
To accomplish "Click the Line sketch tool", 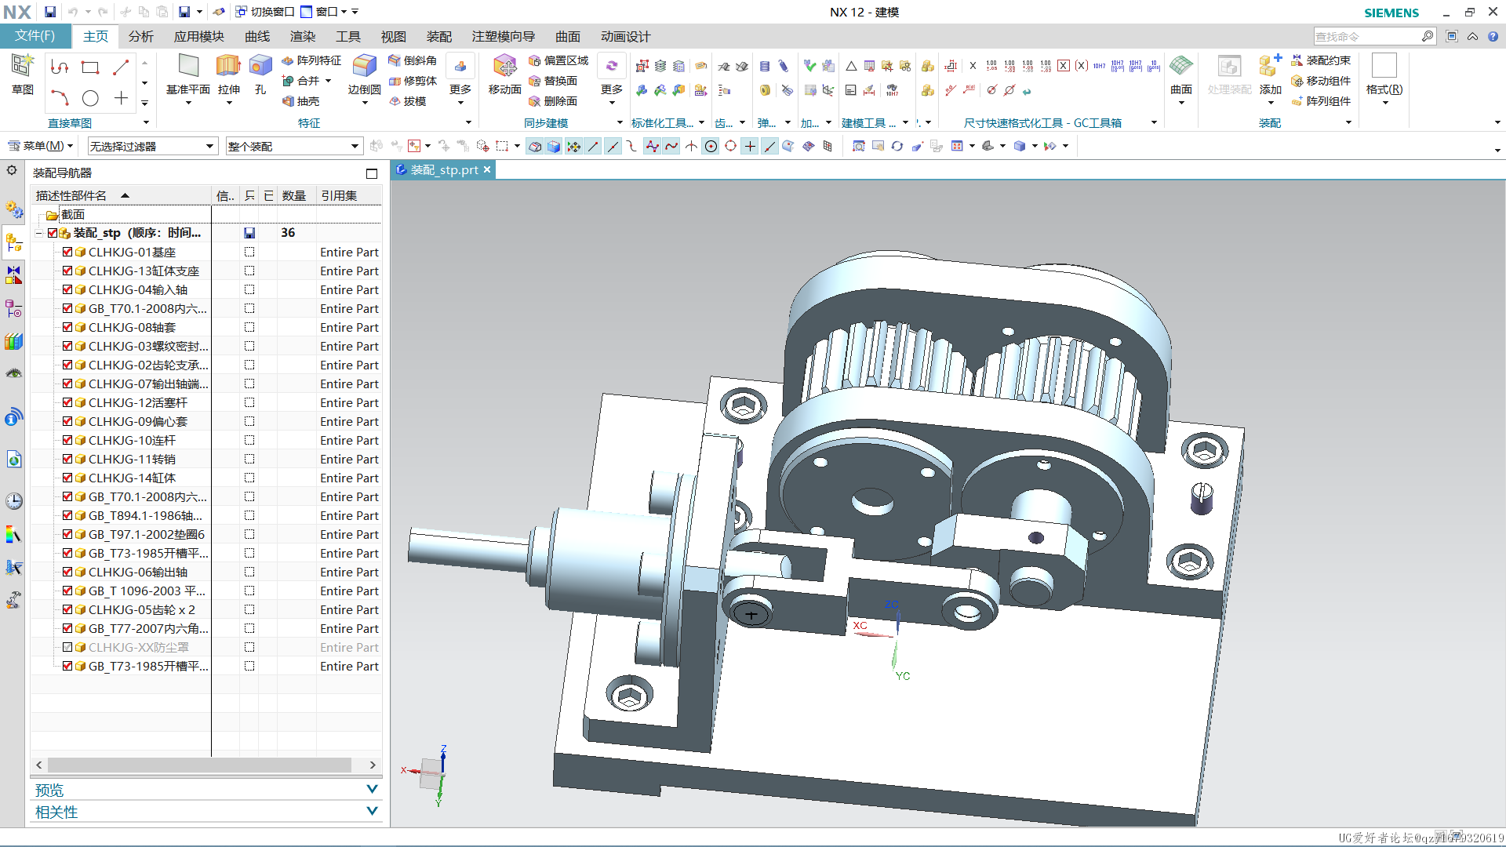I will (x=121, y=67).
